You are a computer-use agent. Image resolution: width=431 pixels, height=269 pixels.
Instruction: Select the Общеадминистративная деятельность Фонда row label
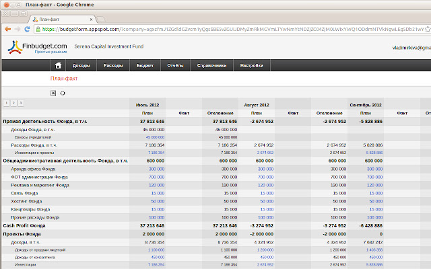pyautogui.click(x=65, y=161)
